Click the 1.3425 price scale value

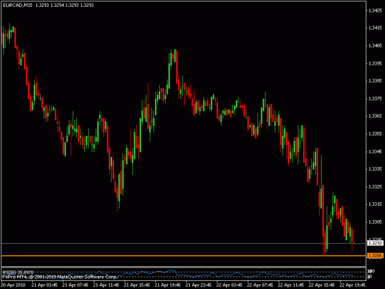pos(375,10)
